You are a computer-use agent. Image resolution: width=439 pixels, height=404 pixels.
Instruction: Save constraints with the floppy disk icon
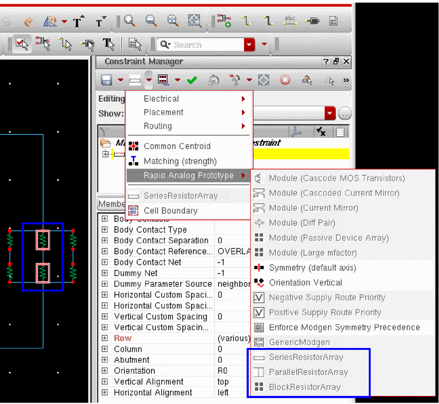pyautogui.click(x=106, y=80)
